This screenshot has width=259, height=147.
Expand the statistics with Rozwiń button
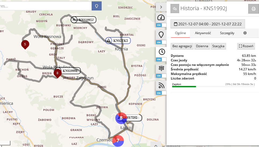click(x=246, y=46)
